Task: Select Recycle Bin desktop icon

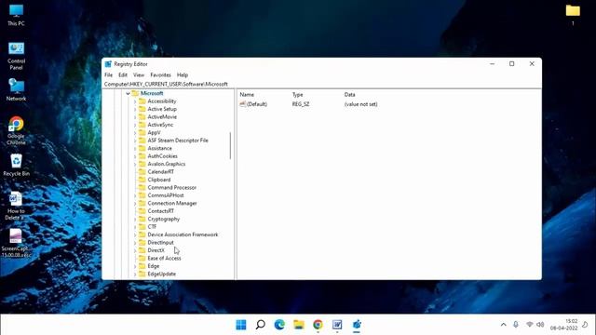Action: 16,166
